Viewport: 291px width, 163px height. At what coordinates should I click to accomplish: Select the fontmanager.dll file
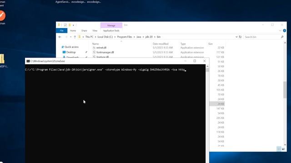[x=105, y=53]
